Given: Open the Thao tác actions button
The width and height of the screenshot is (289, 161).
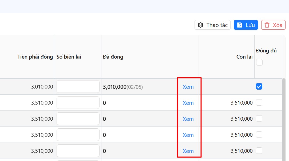Looking at the screenshot, I should (212, 25).
